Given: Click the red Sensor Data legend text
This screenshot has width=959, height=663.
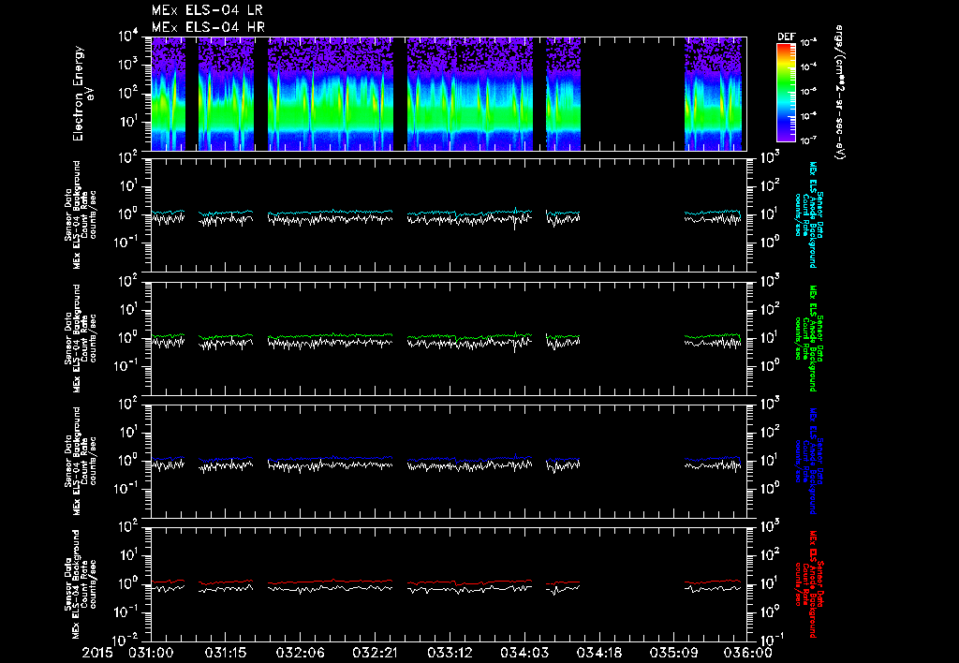Looking at the screenshot, I should 808,584.
